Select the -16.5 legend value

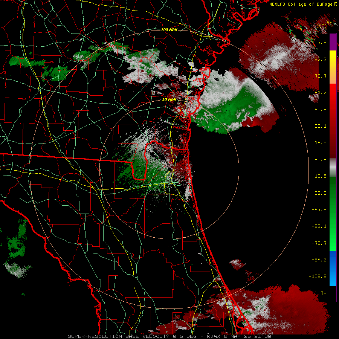tap(319, 176)
